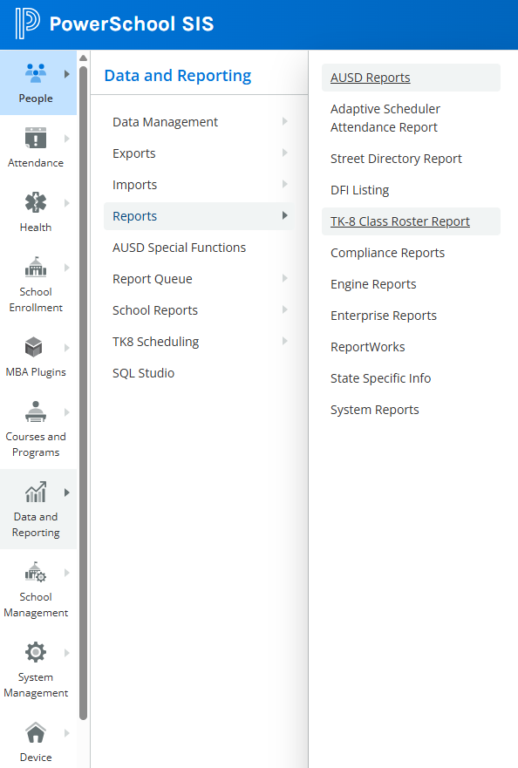Open the Device house icon
Image resolution: width=518 pixels, height=768 pixels.
click(36, 732)
